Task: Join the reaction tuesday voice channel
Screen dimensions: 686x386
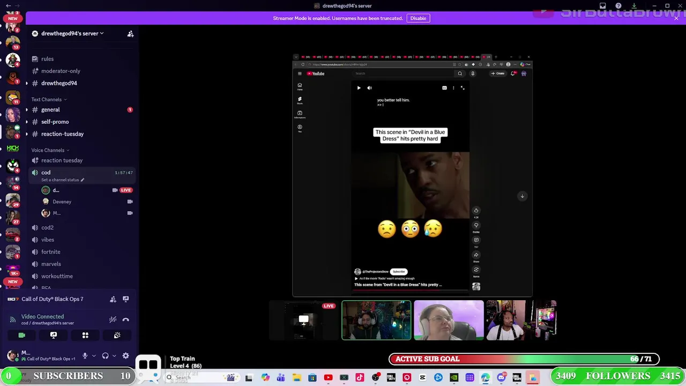Action: pos(80,160)
